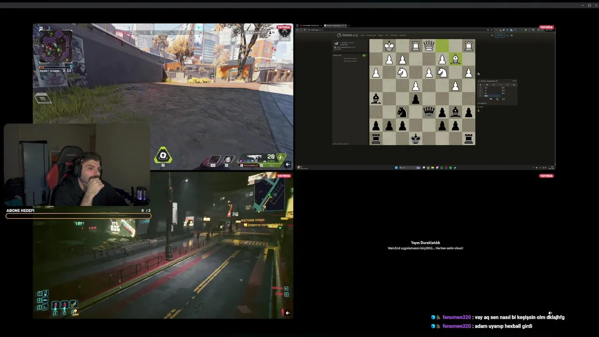Click the outlined button in lichess top bar
Image resolution: width=599 pixels, height=337 pixels.
500,35
